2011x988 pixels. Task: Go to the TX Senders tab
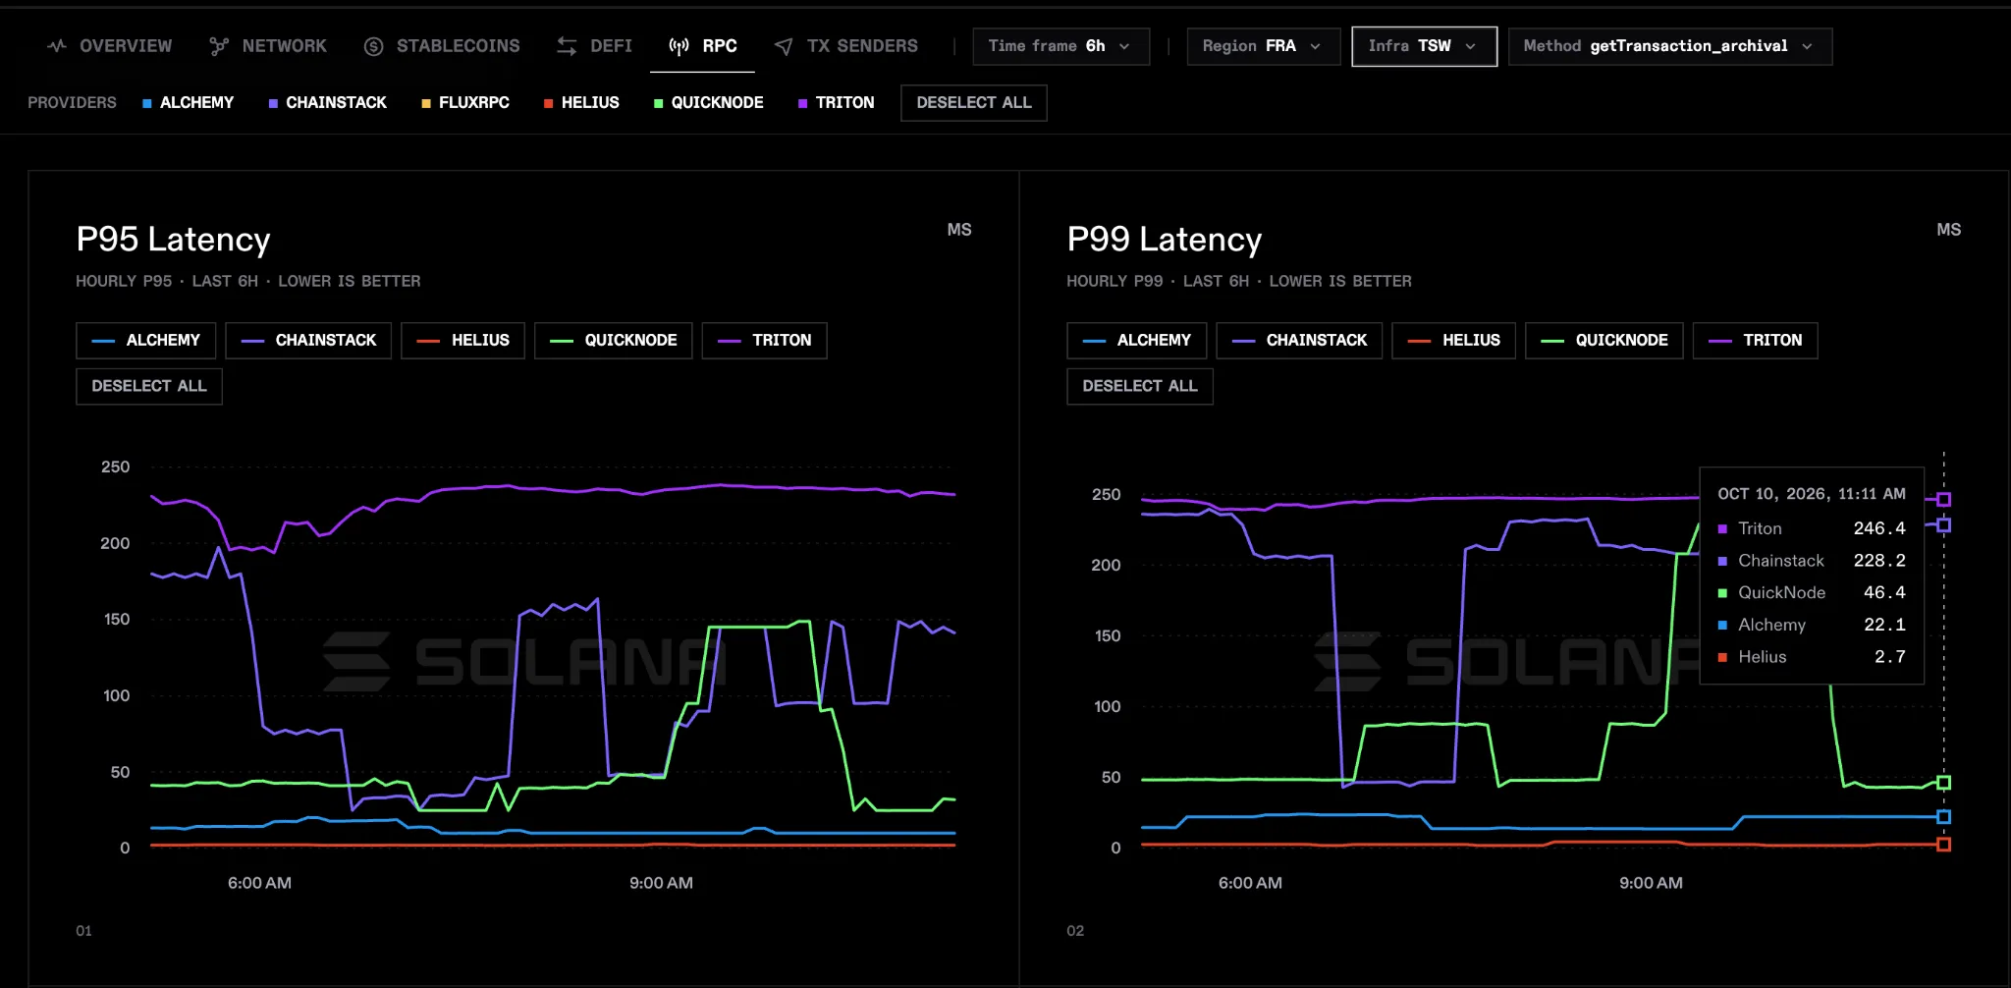845,46
